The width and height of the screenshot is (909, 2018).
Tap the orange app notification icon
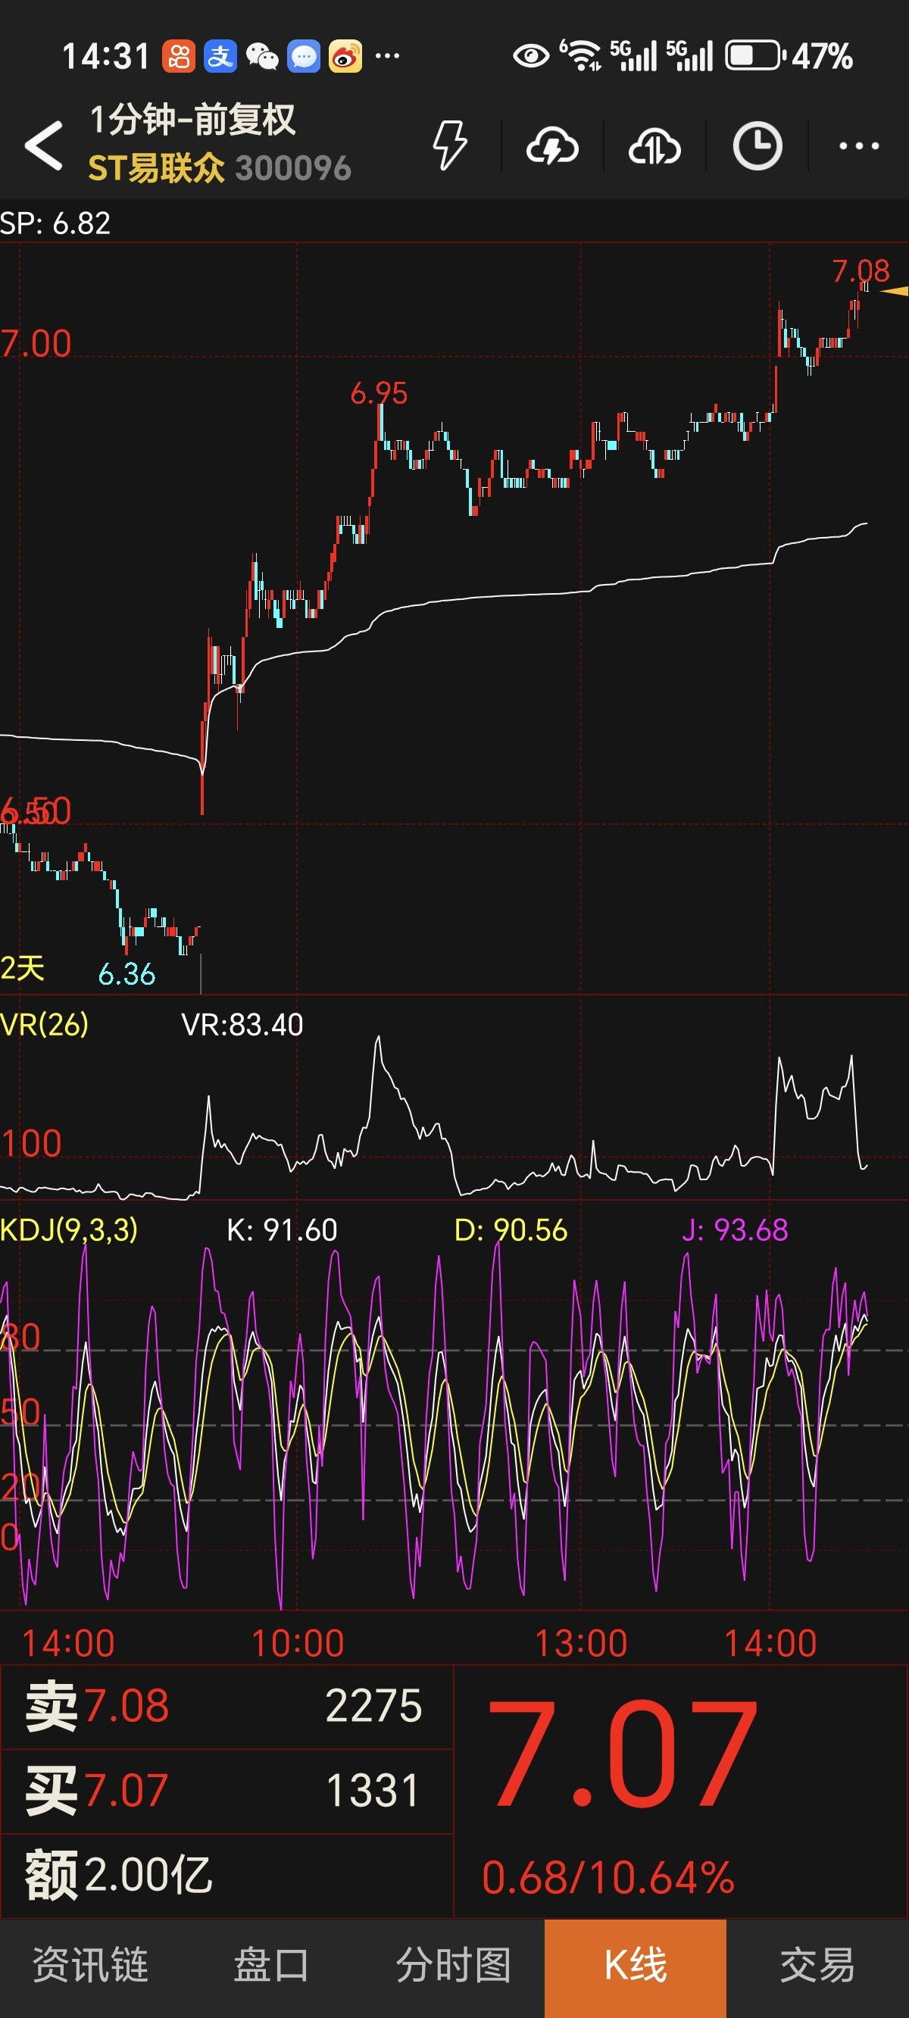click(179, 56)
